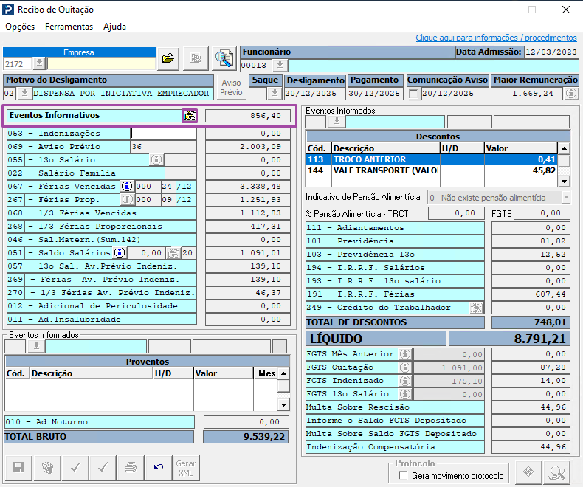The height and width of the screenshot is (487, 583).
Task: Click the first checkmark confirm button
Action: pos(75,467)
